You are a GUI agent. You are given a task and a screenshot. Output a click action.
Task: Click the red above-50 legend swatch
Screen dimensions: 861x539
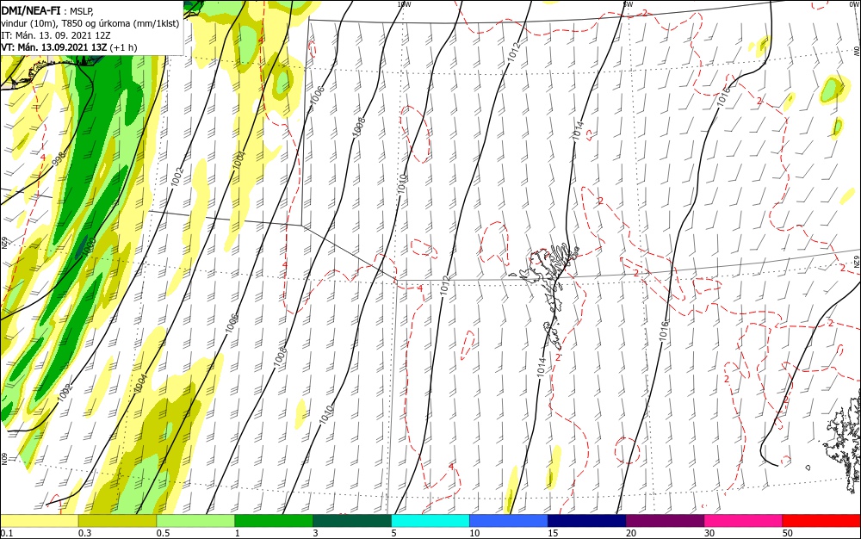click(822, 522)
